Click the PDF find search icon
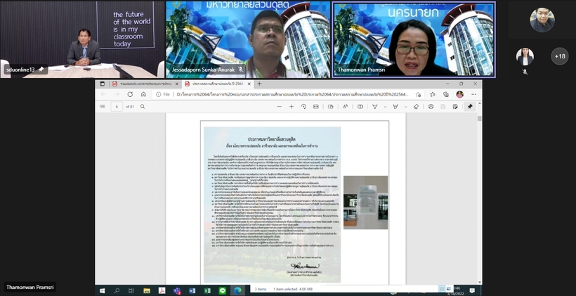 tap(143, 107)
